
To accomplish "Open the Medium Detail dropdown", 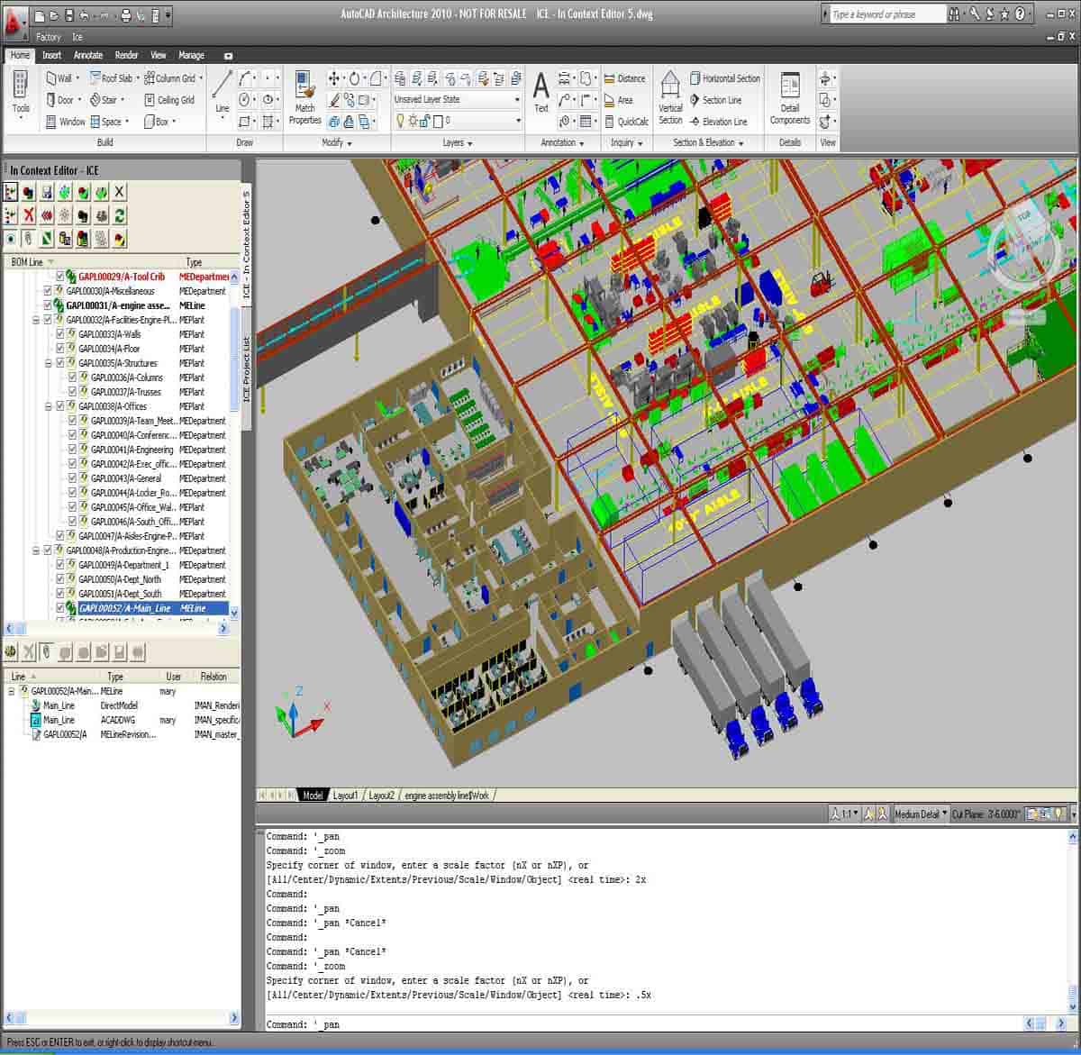I will click(x=922, y=814).
